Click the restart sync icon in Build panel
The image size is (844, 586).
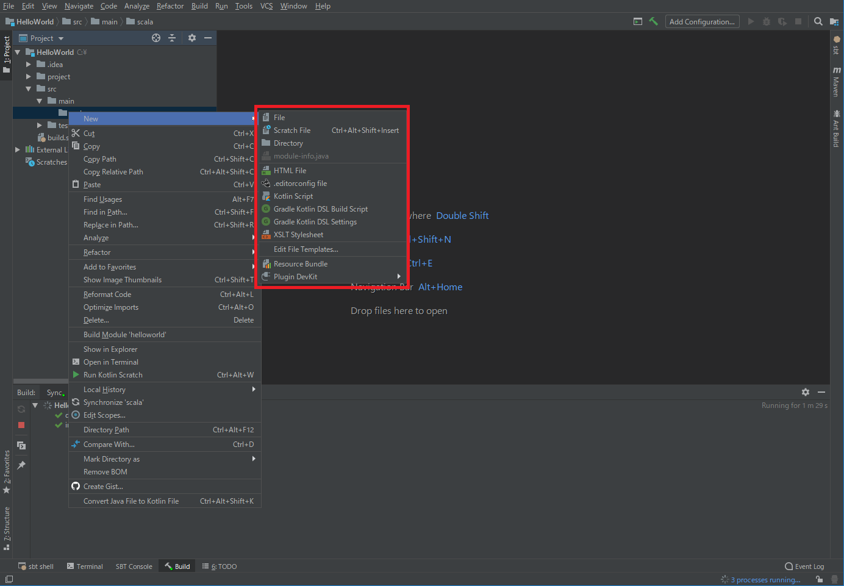coord(21,409)
